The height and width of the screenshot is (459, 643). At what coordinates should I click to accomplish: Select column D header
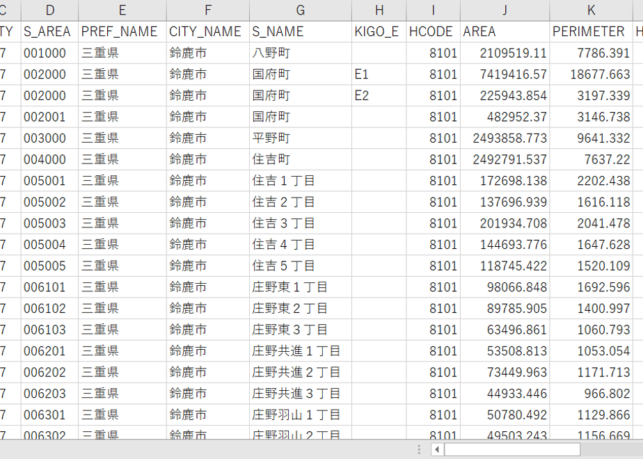49,10
